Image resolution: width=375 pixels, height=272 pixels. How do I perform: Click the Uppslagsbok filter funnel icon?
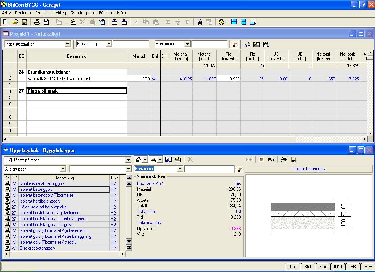tap(239, 169)
